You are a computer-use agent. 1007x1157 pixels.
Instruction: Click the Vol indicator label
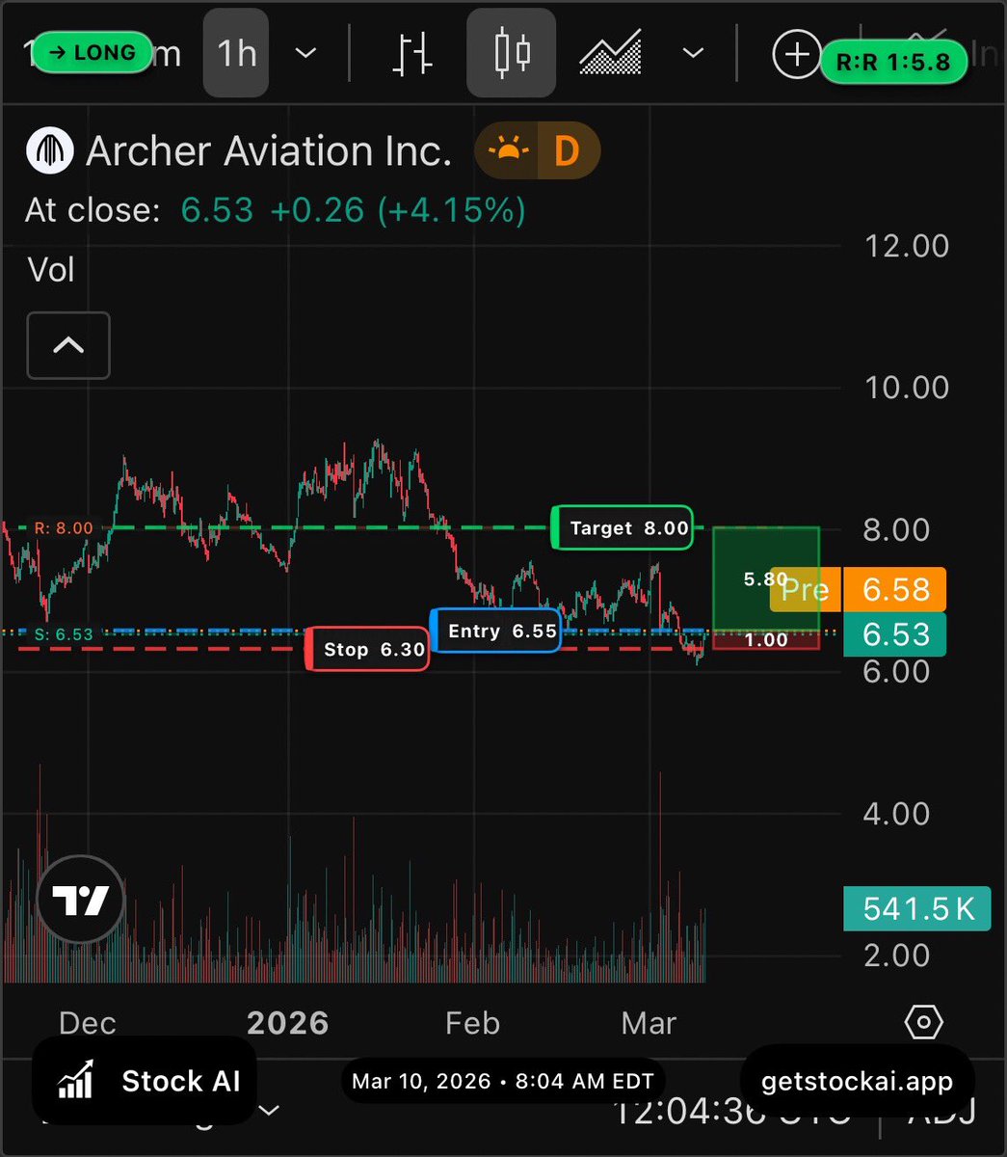pyautogui.click(x=51, y=270)
